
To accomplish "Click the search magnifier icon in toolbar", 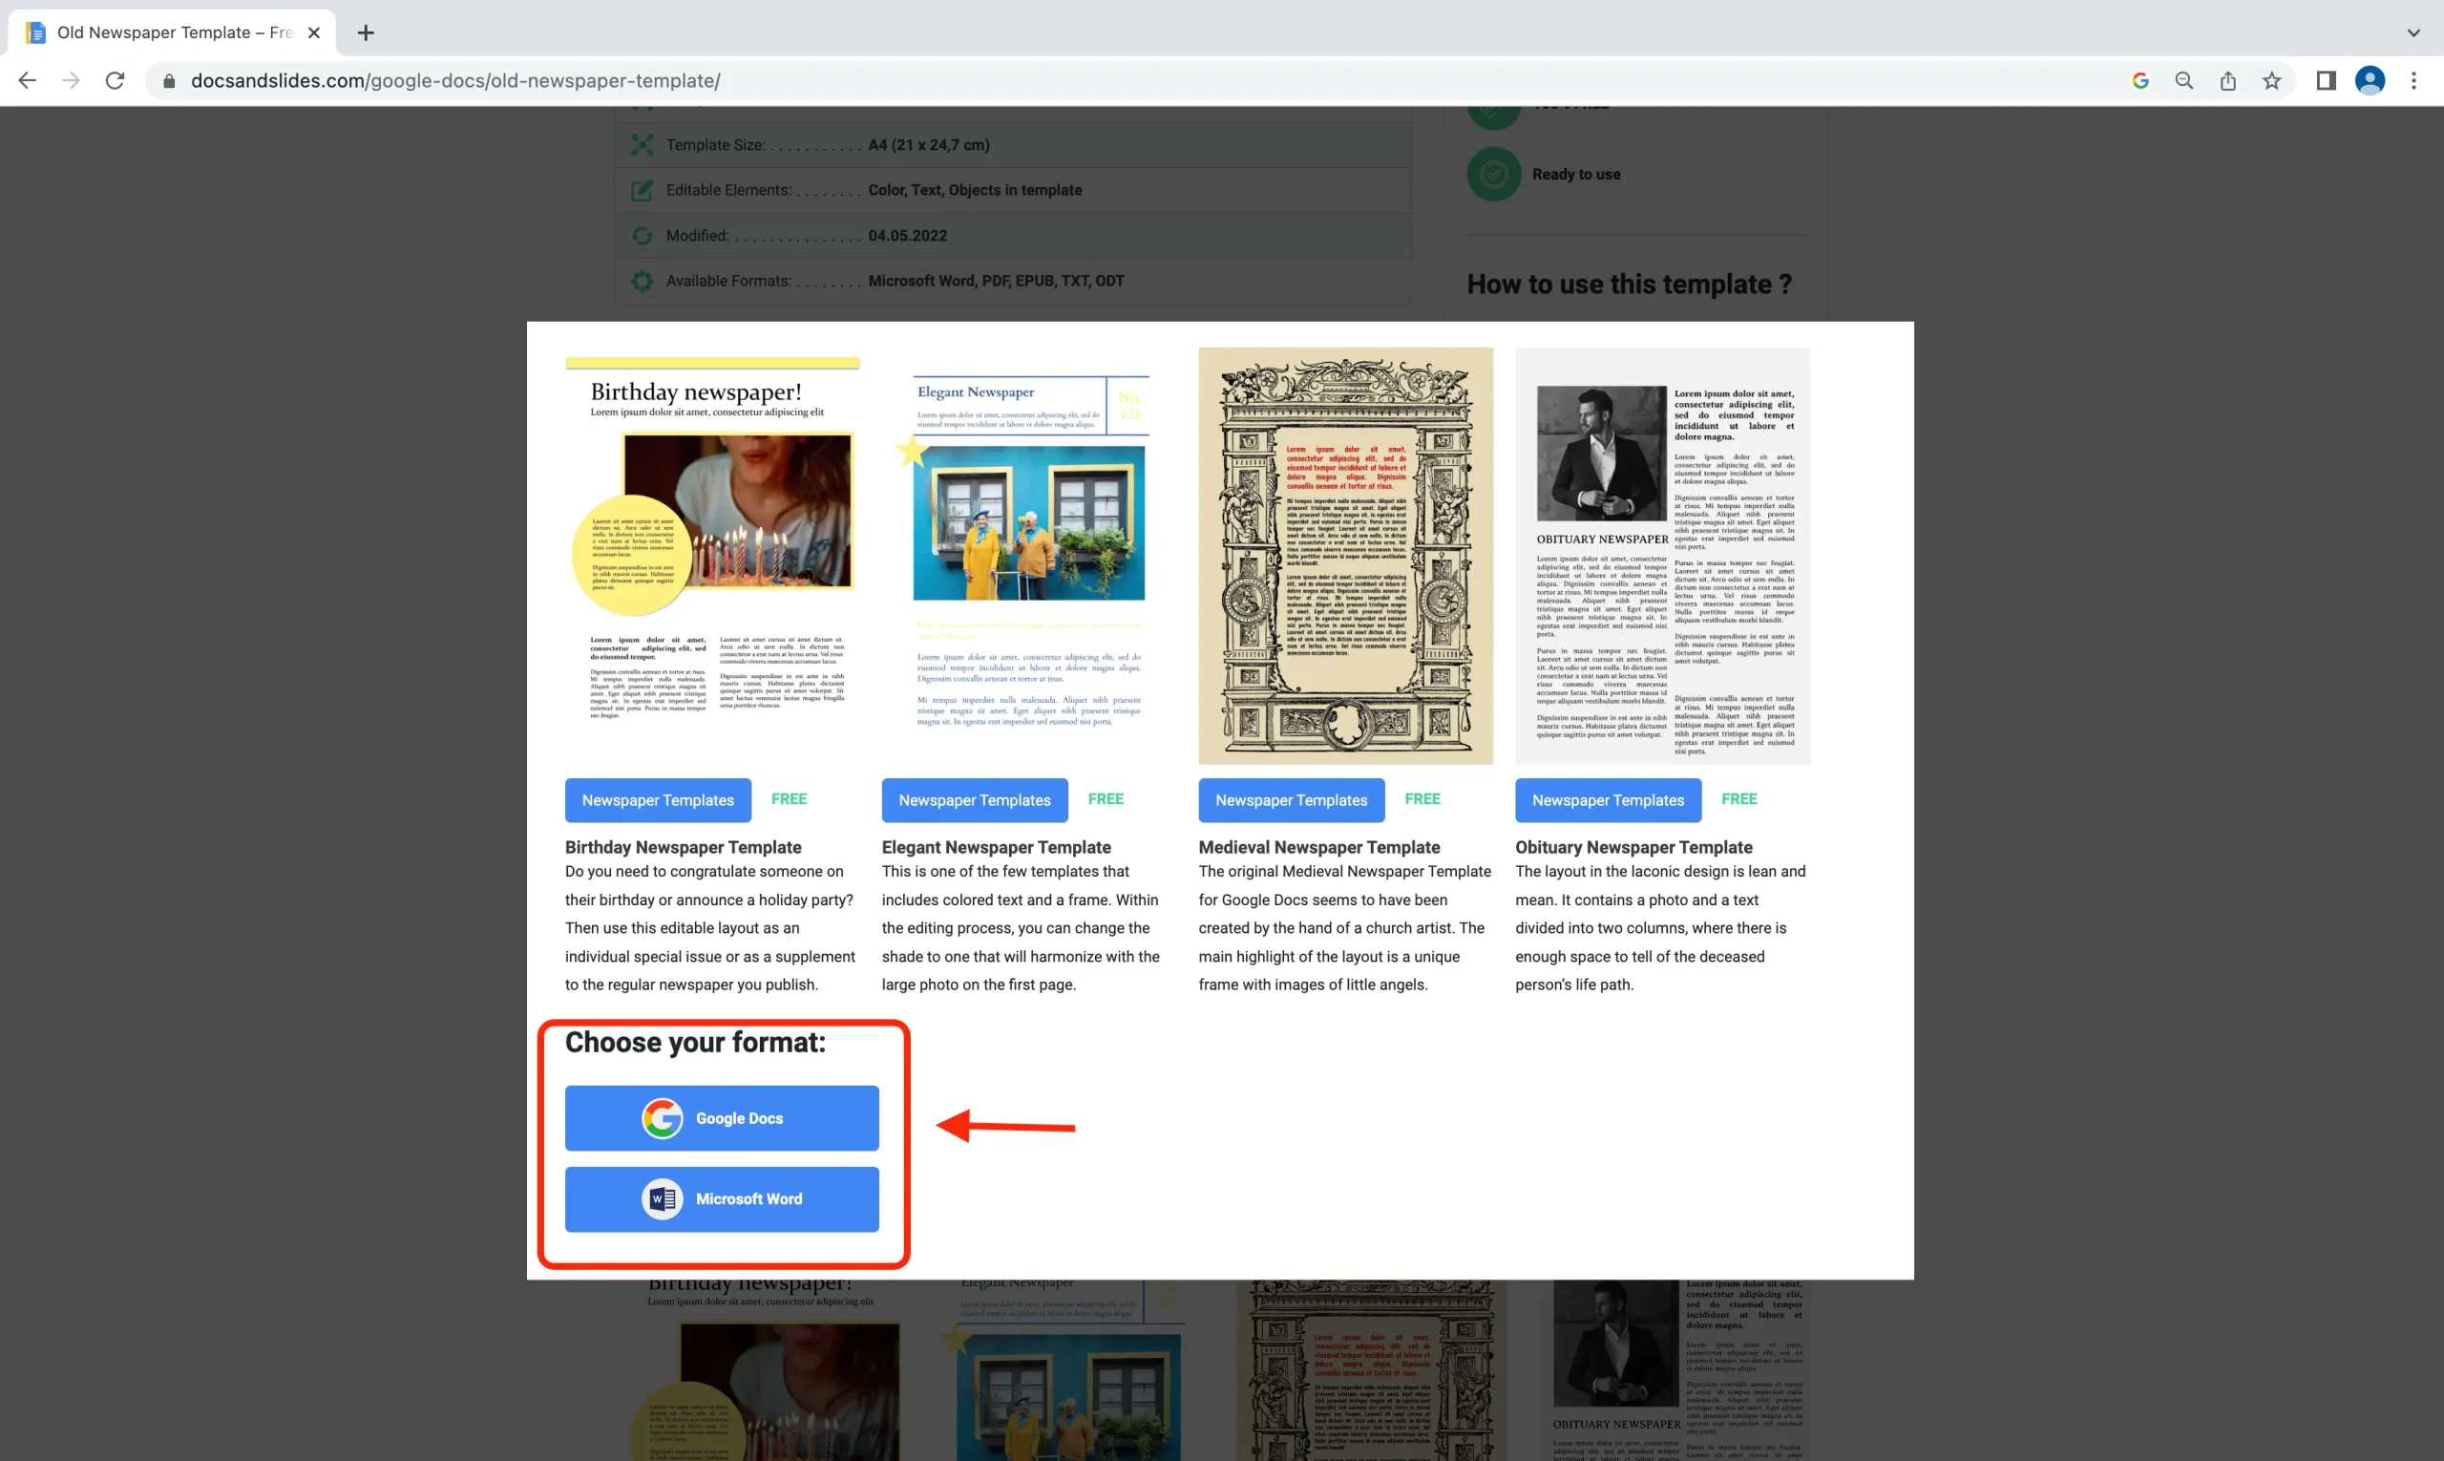I will [x=2183, y=81].
